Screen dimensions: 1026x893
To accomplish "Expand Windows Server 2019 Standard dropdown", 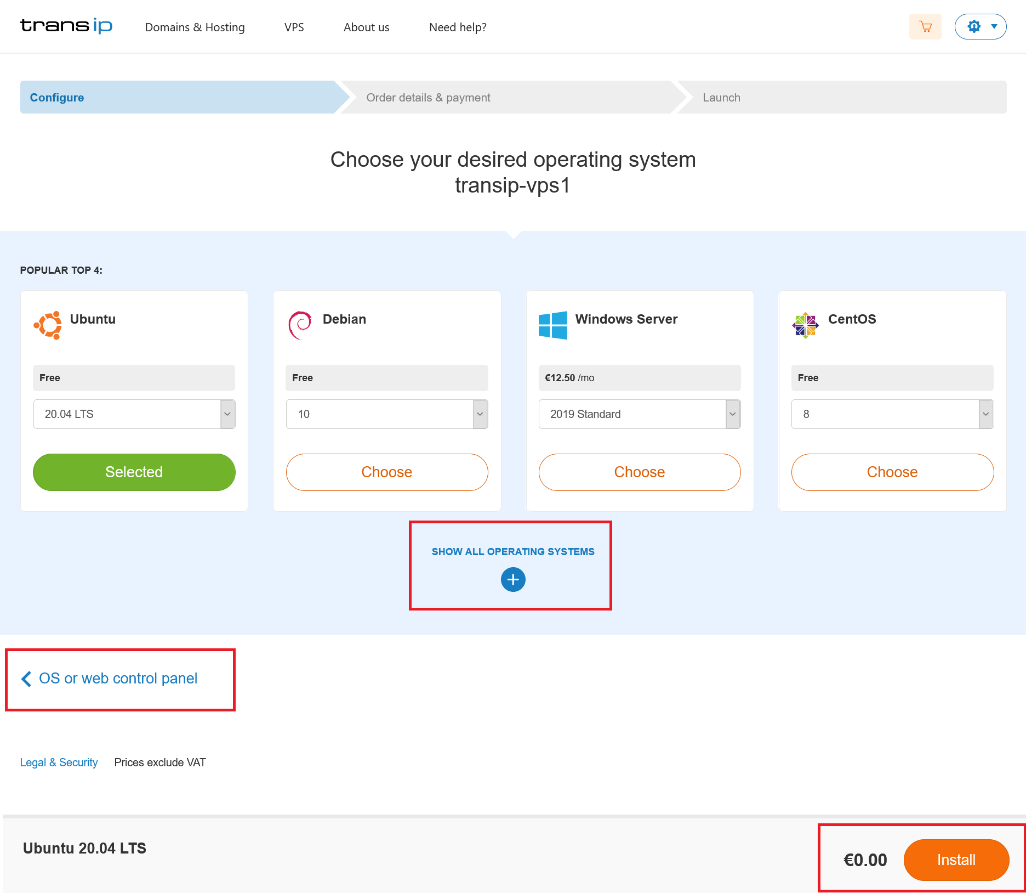I will 640,414.
